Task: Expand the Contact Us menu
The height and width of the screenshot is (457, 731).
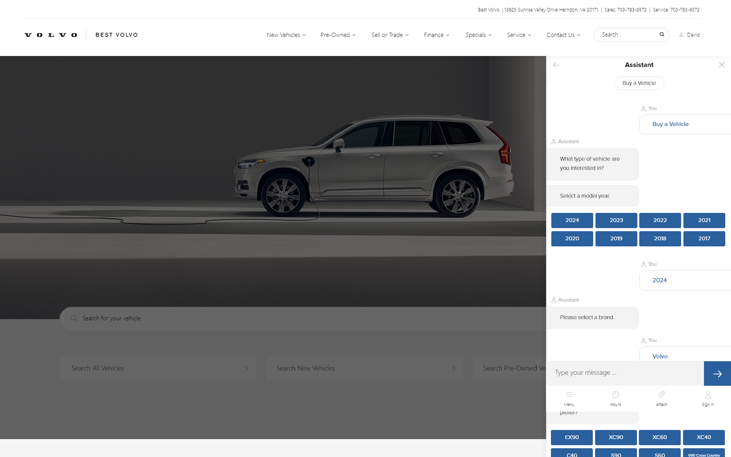Action: [564, 35]
